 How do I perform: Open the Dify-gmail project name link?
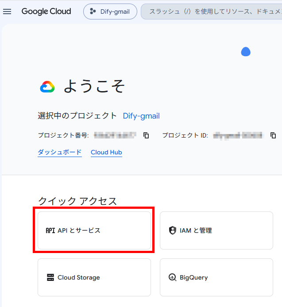click(141, 116)
